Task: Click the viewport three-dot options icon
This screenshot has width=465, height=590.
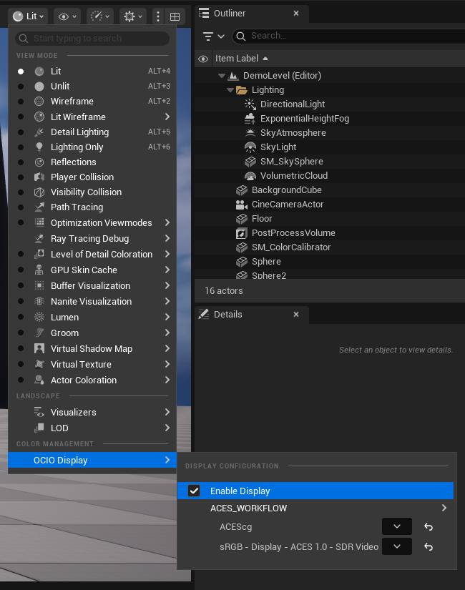Action: click(x=158, y=16)
